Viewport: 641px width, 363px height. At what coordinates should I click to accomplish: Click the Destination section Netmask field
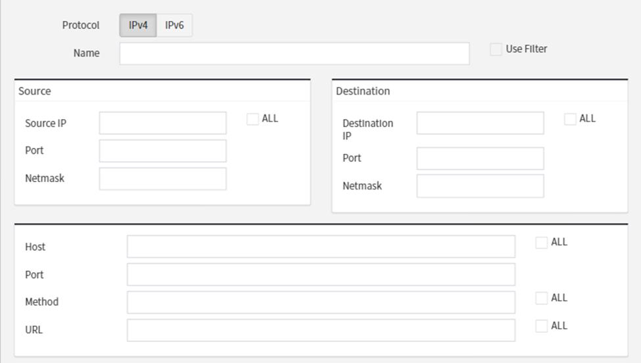tap(480, 186)
